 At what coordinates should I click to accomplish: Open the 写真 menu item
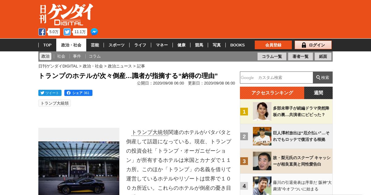point(217,45)
